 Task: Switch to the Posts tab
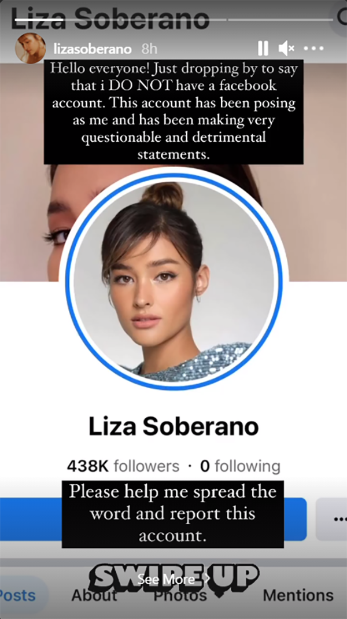18,595
